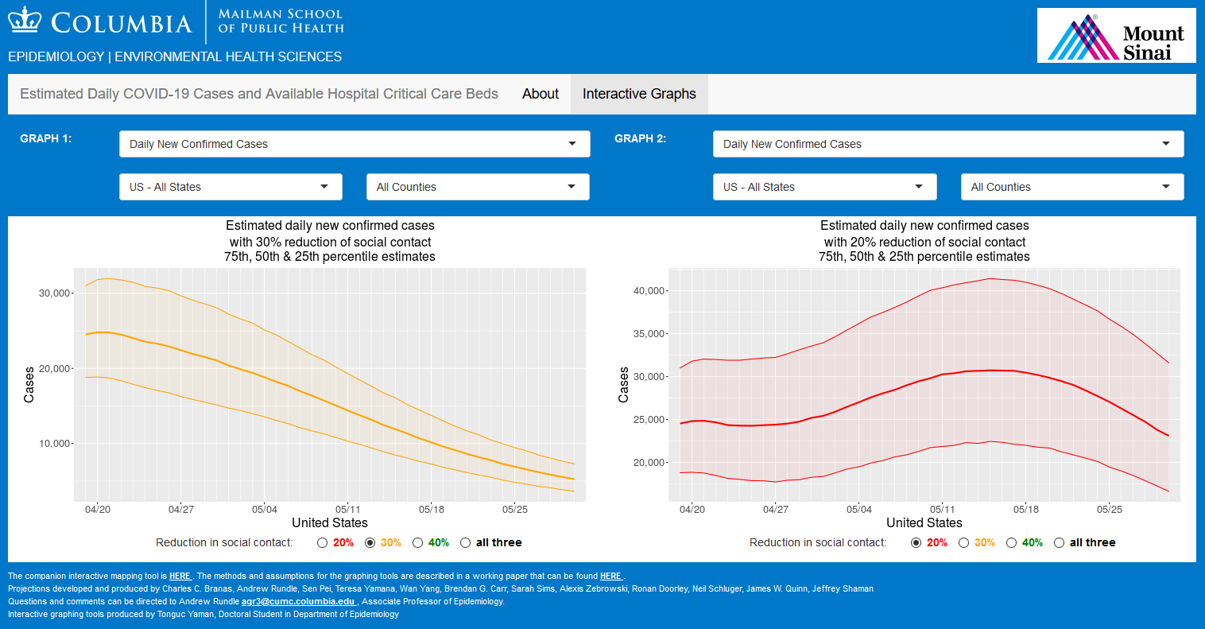
Task: Switch to the Interactive Graphs tab
Action: pos(639,94)
